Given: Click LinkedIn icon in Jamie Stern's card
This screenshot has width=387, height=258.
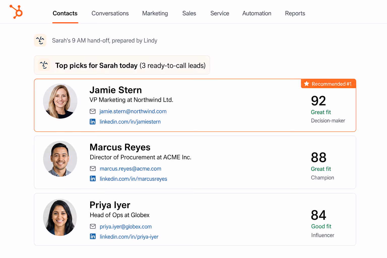Looking at the screenshot, I should (x=93, y=122).
